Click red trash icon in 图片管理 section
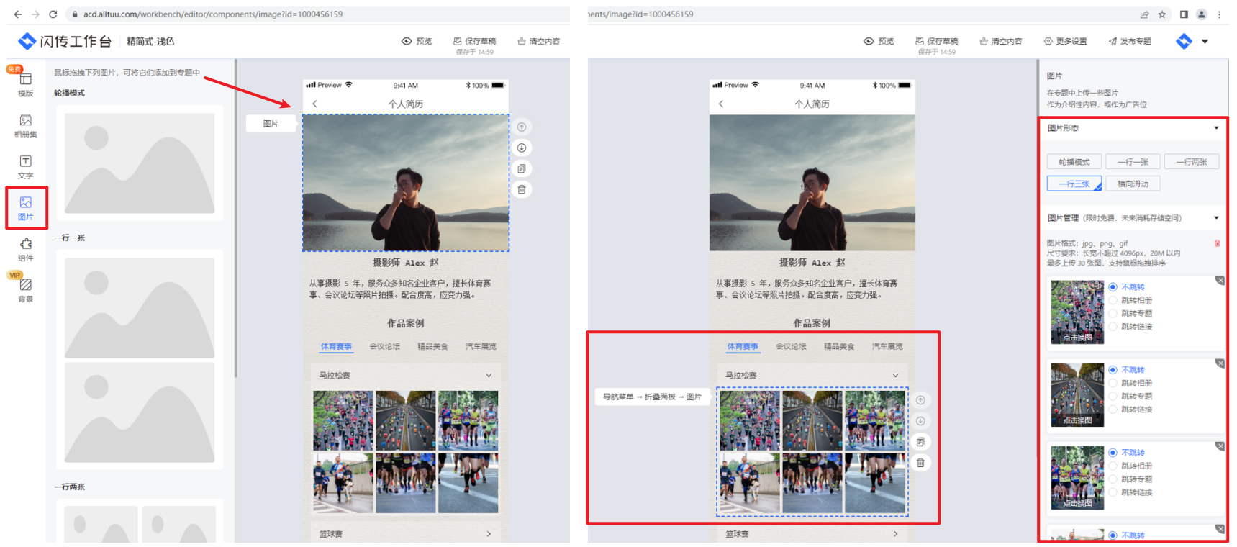This screenshot has height=547, width=1237. tap(1217, 243)
